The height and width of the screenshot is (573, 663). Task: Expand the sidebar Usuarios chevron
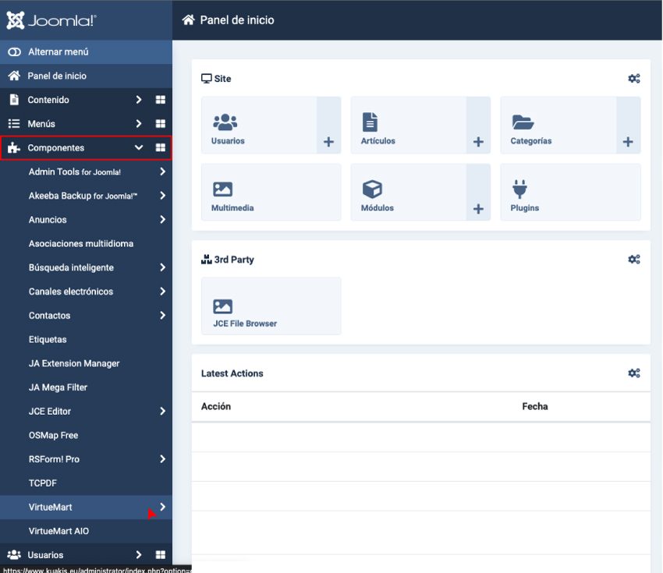pos(139,555)
